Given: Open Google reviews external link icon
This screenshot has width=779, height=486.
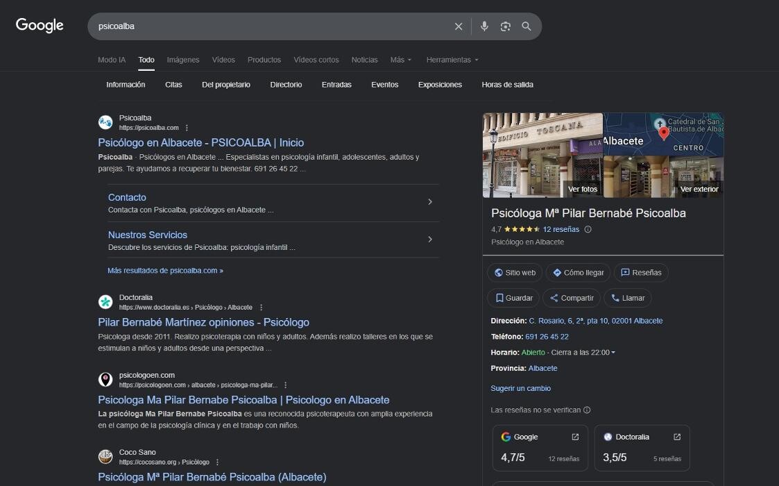Looking at the screenshot, I should coord(575,437).
